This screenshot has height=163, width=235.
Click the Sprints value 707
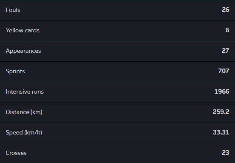point(224,71)
